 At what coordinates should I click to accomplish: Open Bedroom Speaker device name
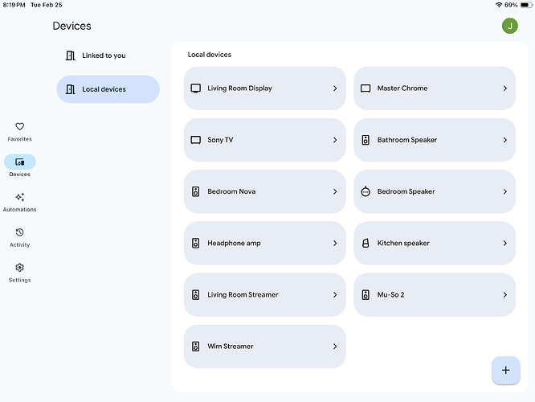(x=406, y=191)
